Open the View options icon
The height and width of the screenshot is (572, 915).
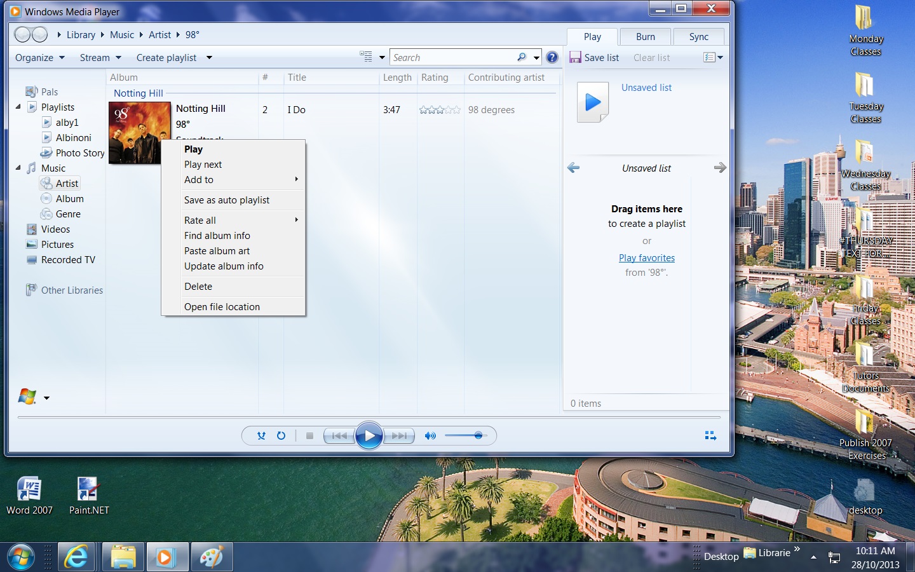click(x=366, y=57)
